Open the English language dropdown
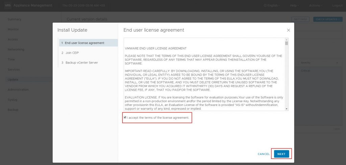346x165 pixels. (x=272, y=5)
